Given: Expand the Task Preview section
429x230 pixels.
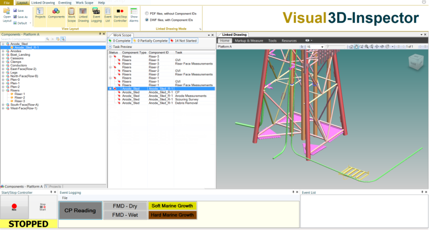Looking at the screenshot, I should click(x=110, y=46).
